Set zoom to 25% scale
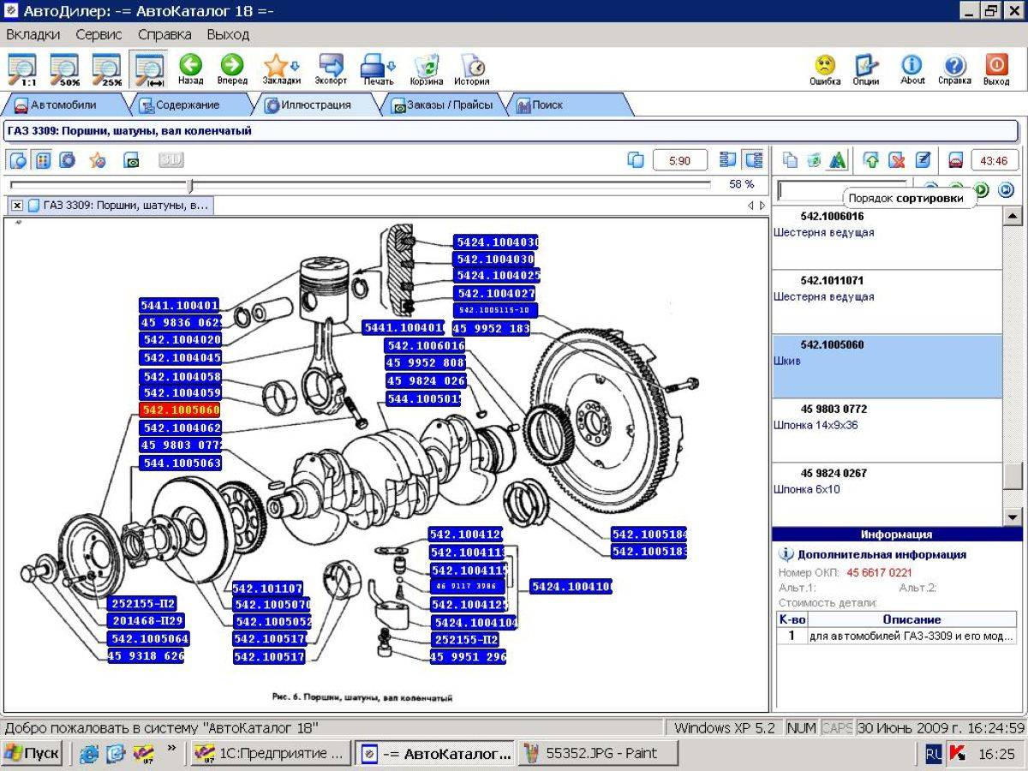 [107, 69]
